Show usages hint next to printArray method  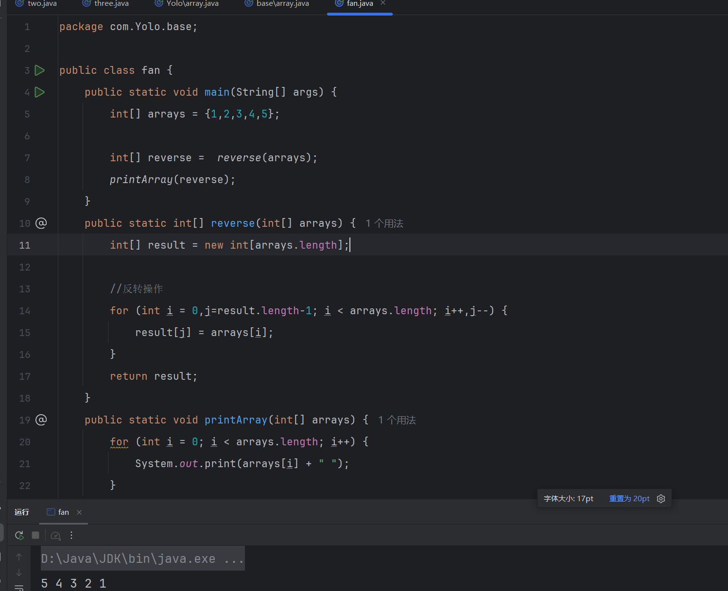[397, 420]
